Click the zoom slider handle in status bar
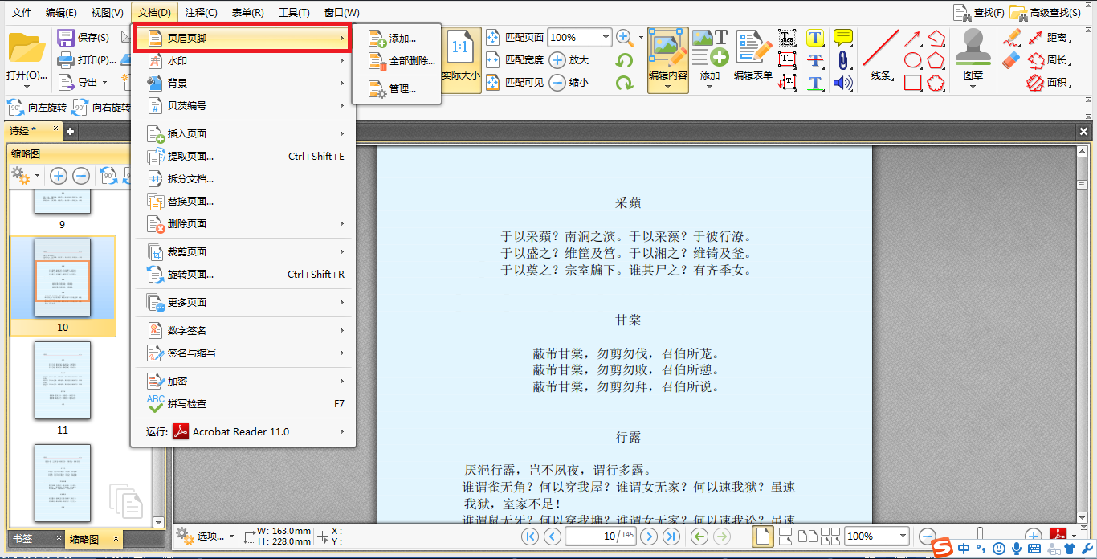The width and height of the screenshot is (1097, 559). coord(980,535)
